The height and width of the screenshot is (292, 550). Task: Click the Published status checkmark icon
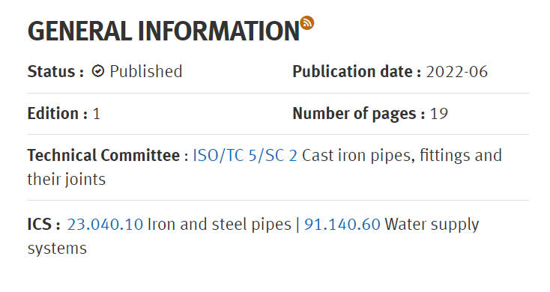click(x=98, y=72)
